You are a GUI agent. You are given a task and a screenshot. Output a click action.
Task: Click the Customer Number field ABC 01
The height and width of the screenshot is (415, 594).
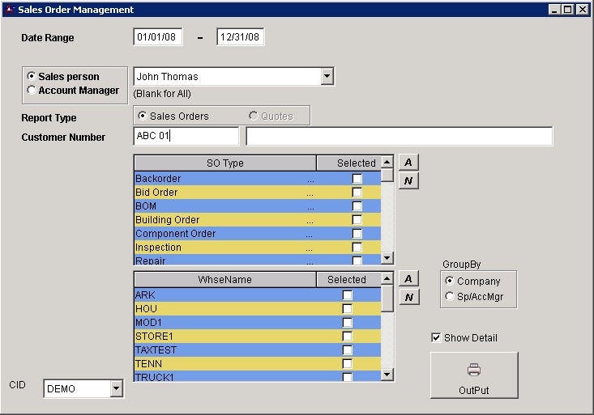tap(186, 137)
